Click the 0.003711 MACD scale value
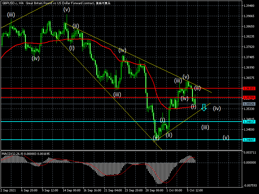The height and width of the screenshot is (194, 259). [249, 152]
